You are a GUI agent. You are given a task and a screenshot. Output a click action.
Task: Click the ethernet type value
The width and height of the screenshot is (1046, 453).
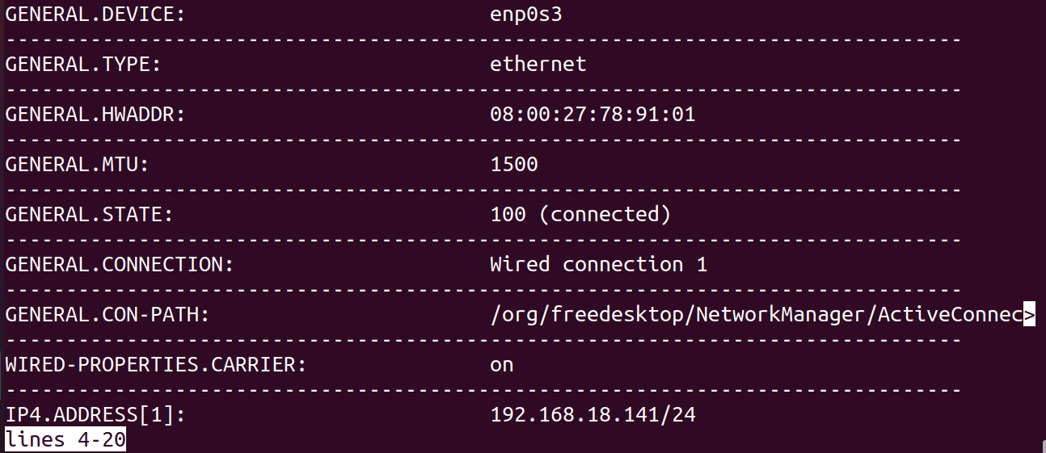[x=538, y=64]
